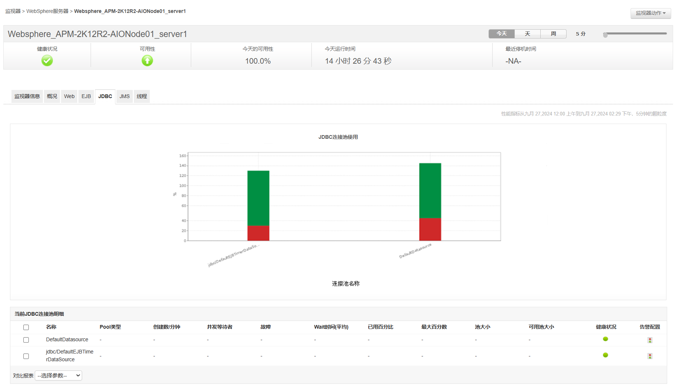Switch to the 监视器信息 tab

27,96
